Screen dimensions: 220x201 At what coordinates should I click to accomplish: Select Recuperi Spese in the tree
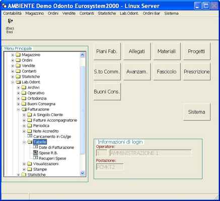52,159
